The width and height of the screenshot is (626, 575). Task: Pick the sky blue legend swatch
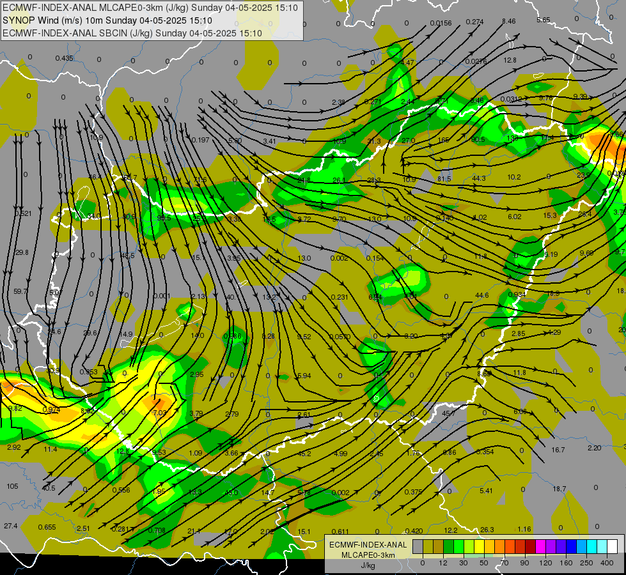582,547
